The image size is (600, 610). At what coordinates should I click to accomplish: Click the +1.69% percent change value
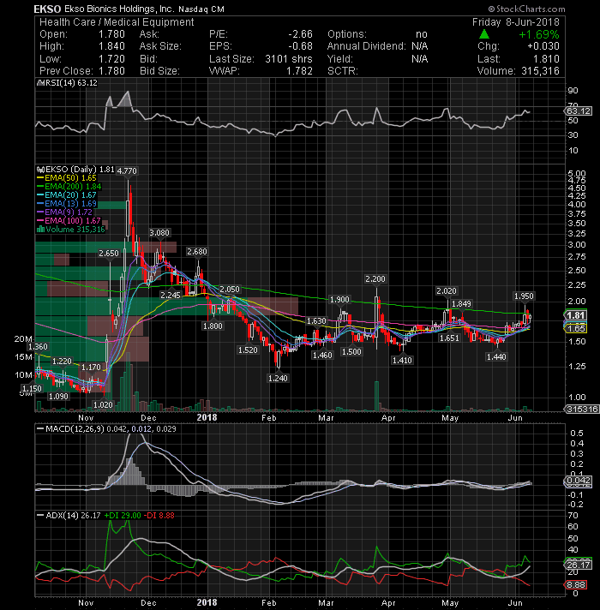click(539, 34)
